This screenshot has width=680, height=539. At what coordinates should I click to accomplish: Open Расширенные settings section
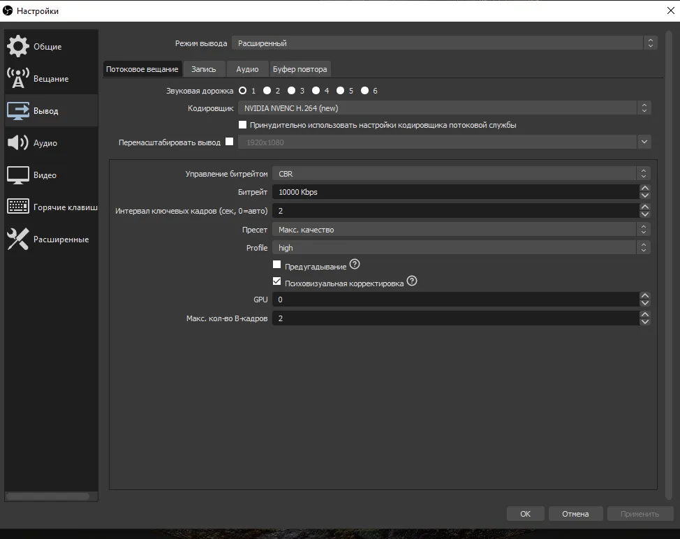pyautogui.click(x=51, y=239)
